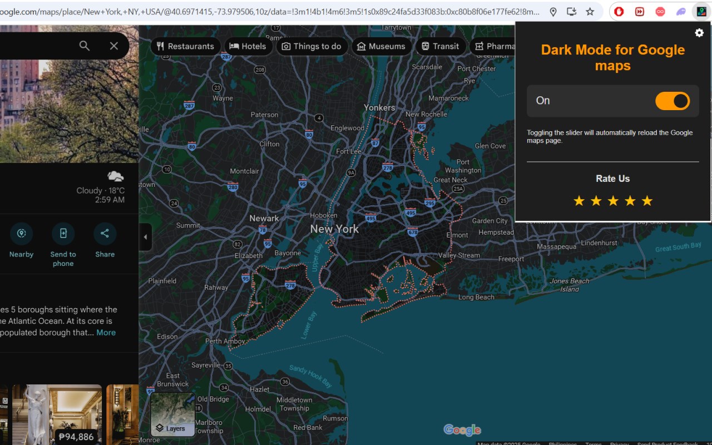
Task: Click the location pin in the address bar
Action: (553, 12)
